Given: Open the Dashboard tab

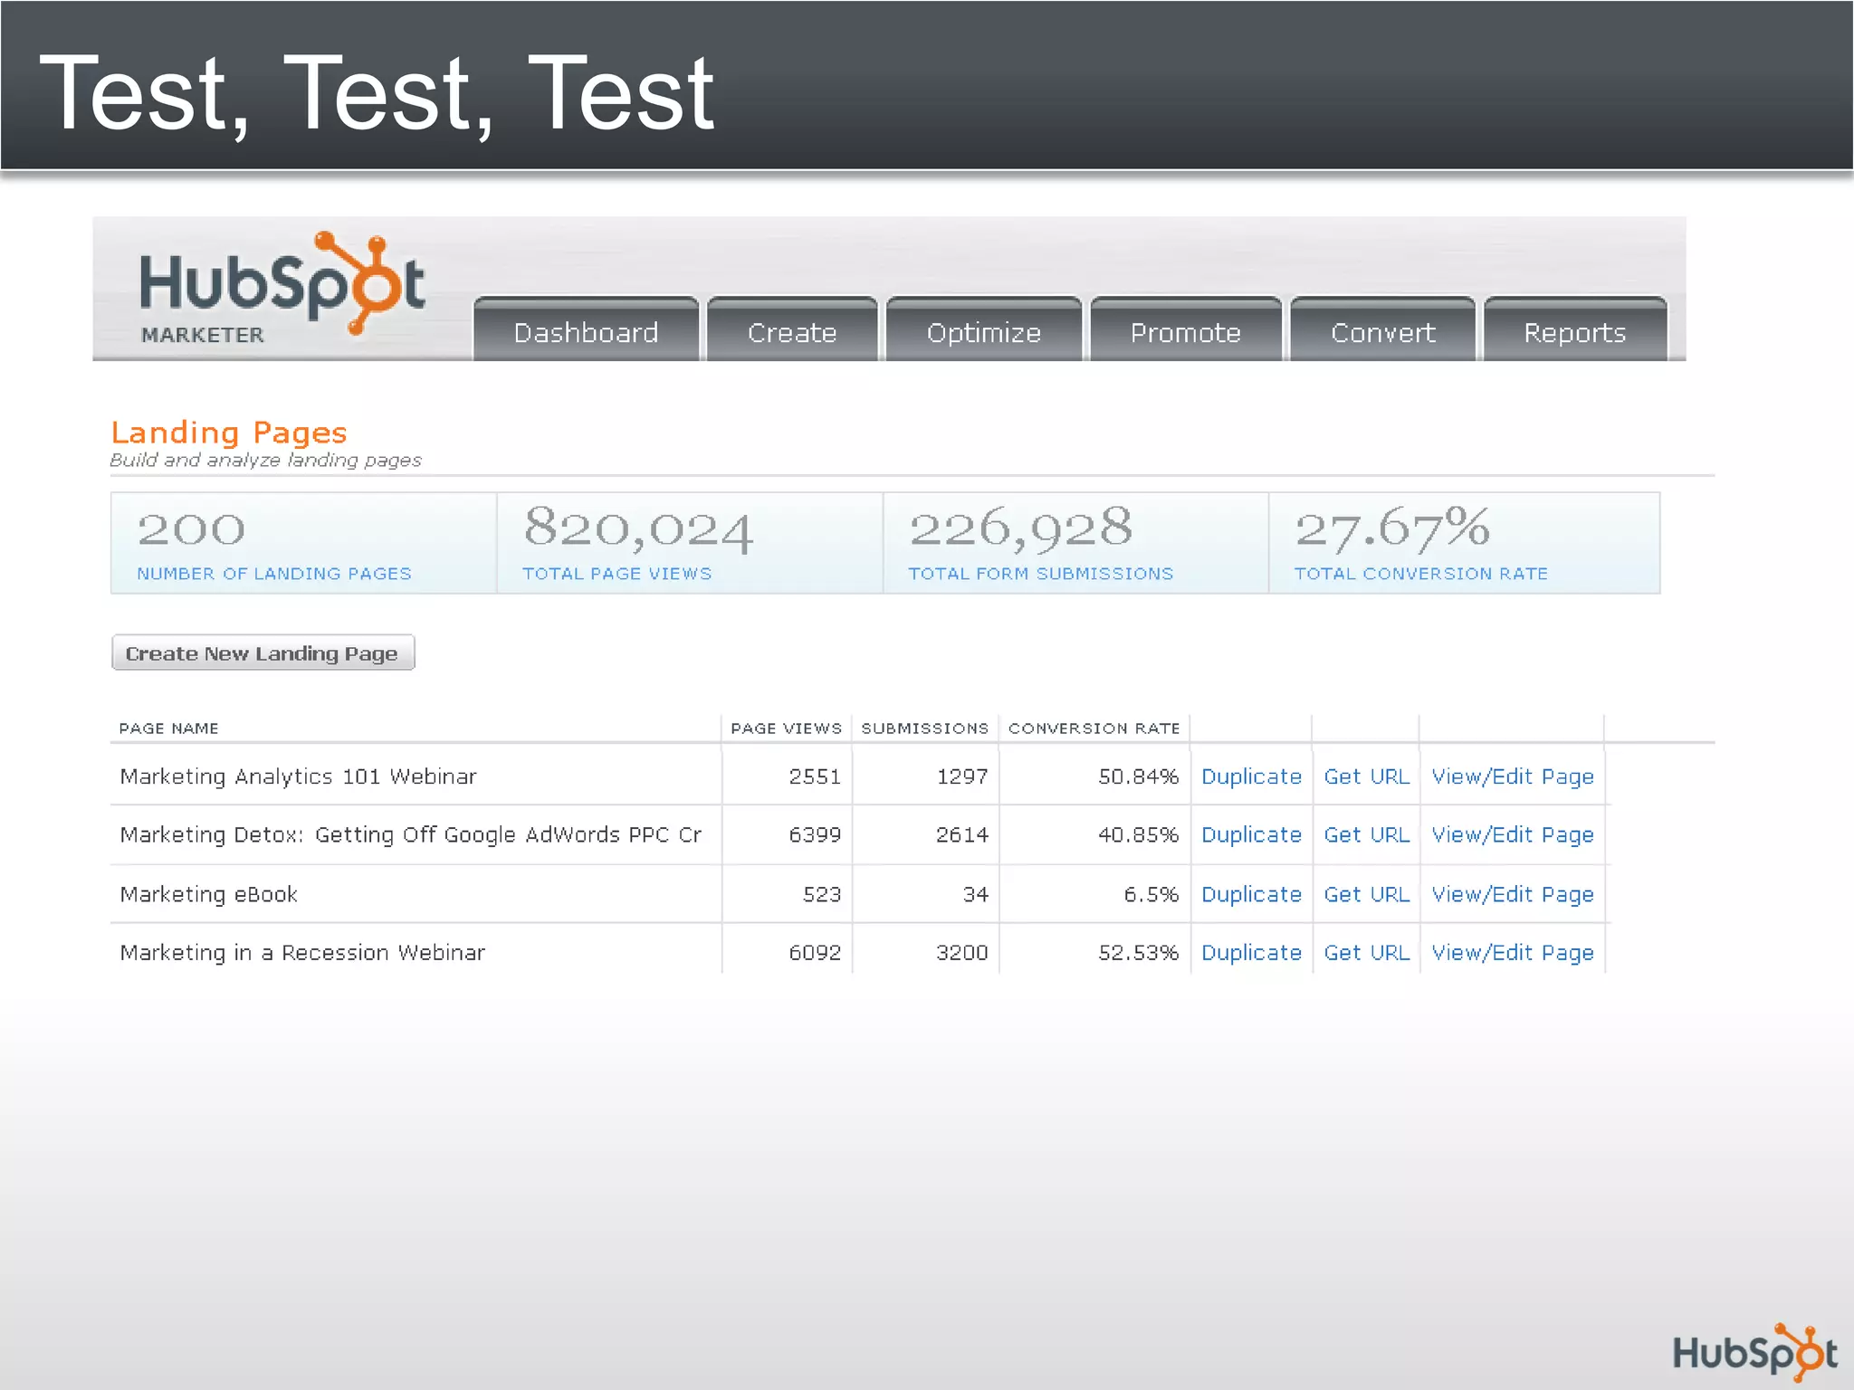Looking at the screenshot, I should click(x=586, y=331).
